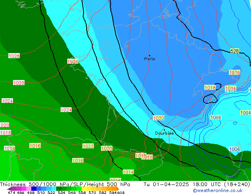Click the blue 1004 pressure label
251x194 pixels.
click(x=245, y=112)
